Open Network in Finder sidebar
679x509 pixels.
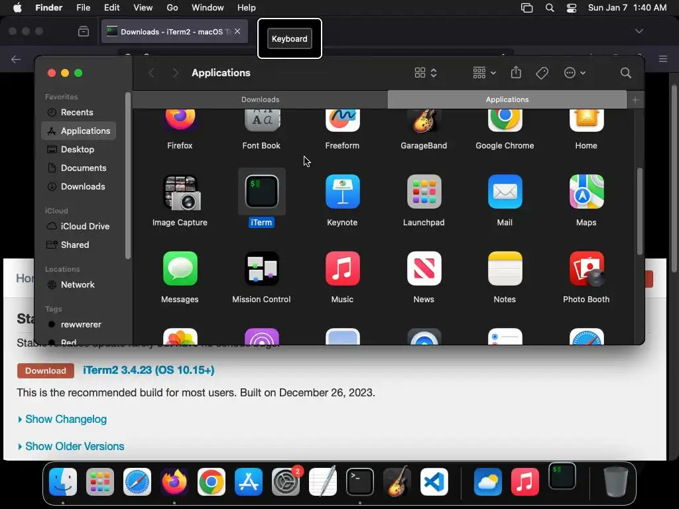tap(80, 285)
